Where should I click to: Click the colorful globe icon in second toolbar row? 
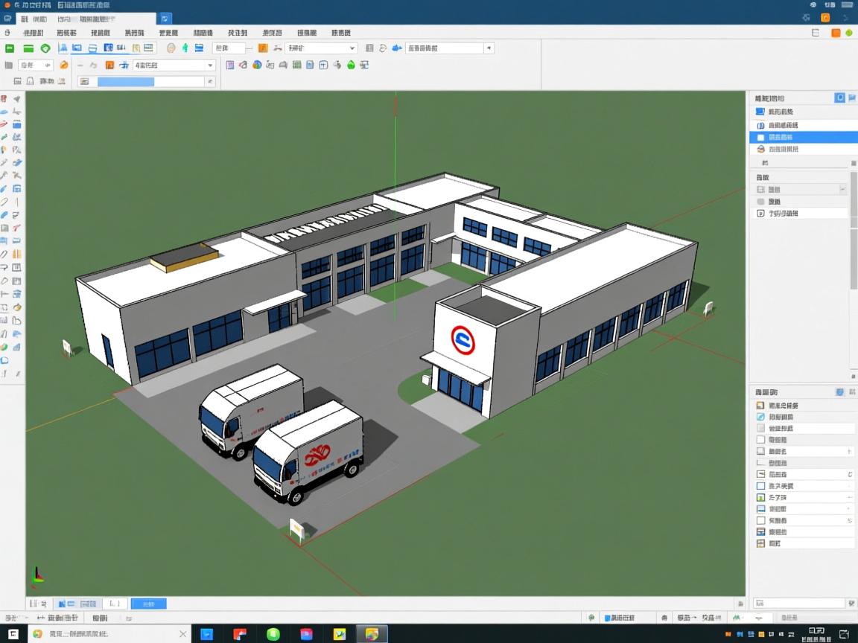point(257,65)
